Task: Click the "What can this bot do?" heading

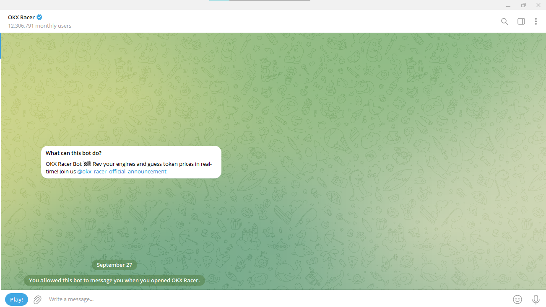Action: coord(74,153)
